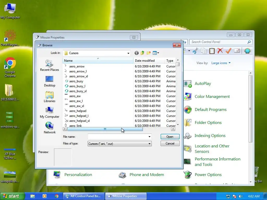Select the aero_helpsel_xl cursor file
Image resolution: width=267 pixels, height=200 pixels.
[79, 121]
